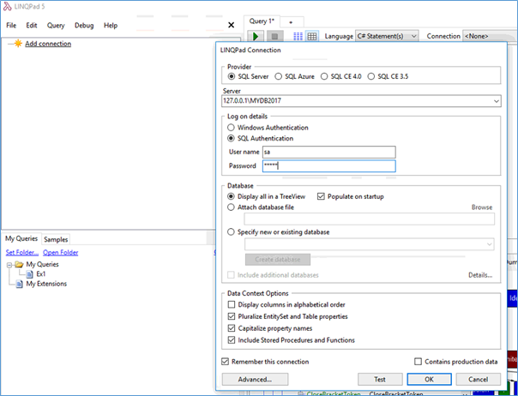Open a new query tab with plus
The height and width of the screenshot is (396, 518).
pos(291,22)
